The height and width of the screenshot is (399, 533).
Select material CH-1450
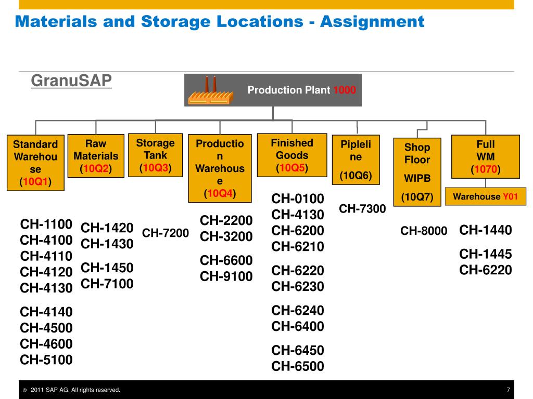click(x=107, y=268)
